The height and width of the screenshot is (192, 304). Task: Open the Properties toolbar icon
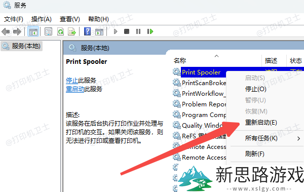[x=48, y=31]
